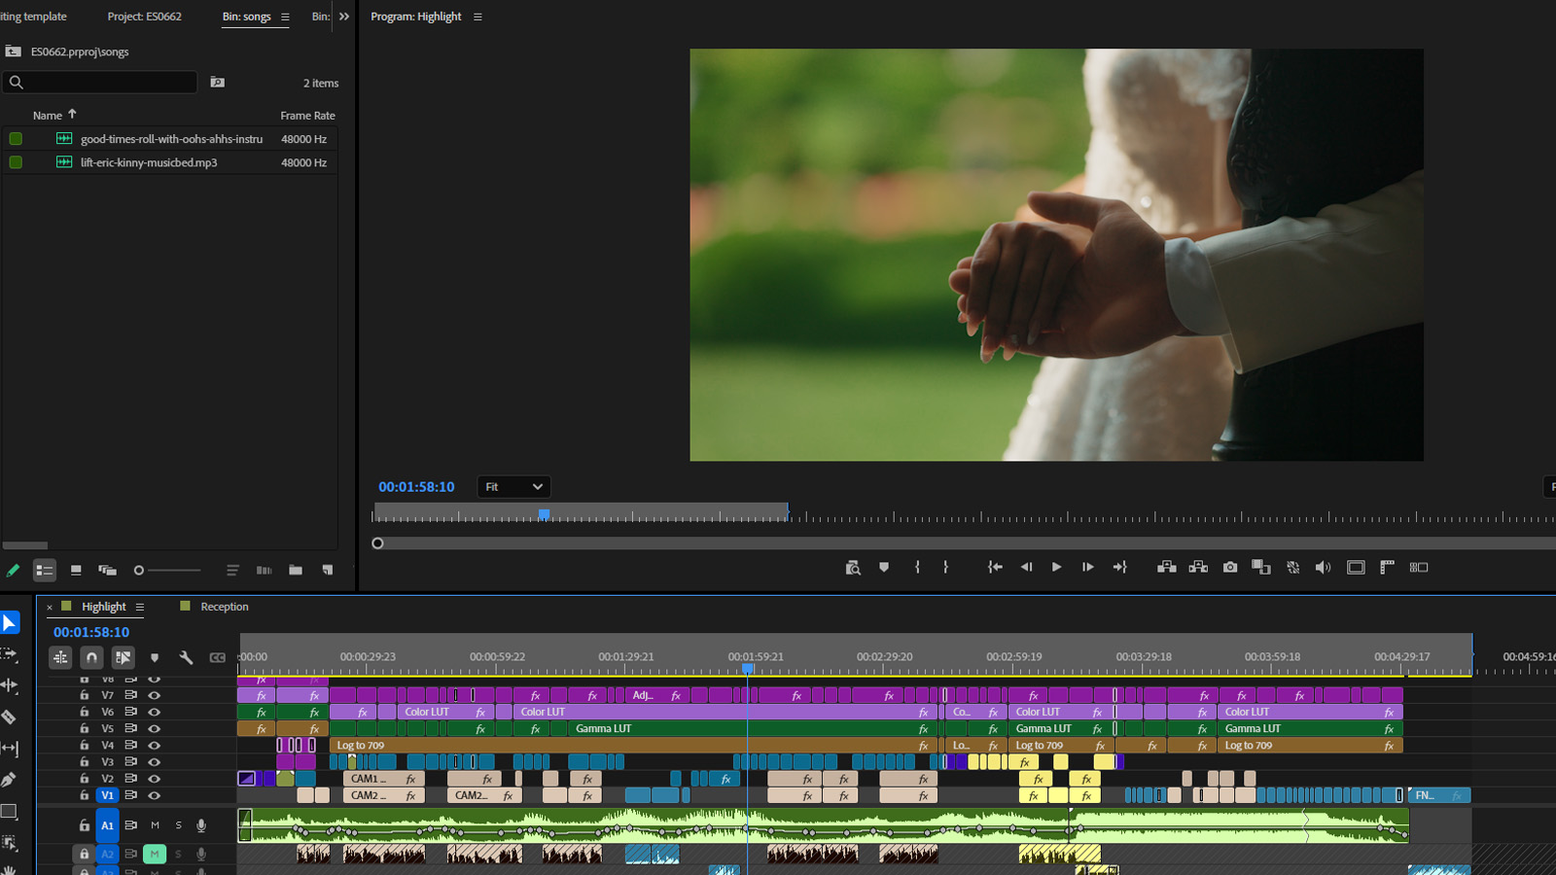Image resolution: width=1556 pixels, height=875 pixels.
Task: Select the Ripple Edit tool
Action: [x=10, y=685]
